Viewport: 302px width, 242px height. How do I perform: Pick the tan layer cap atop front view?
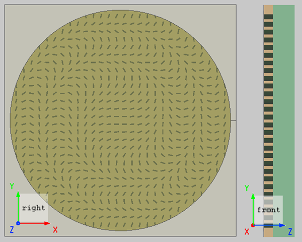268,10
